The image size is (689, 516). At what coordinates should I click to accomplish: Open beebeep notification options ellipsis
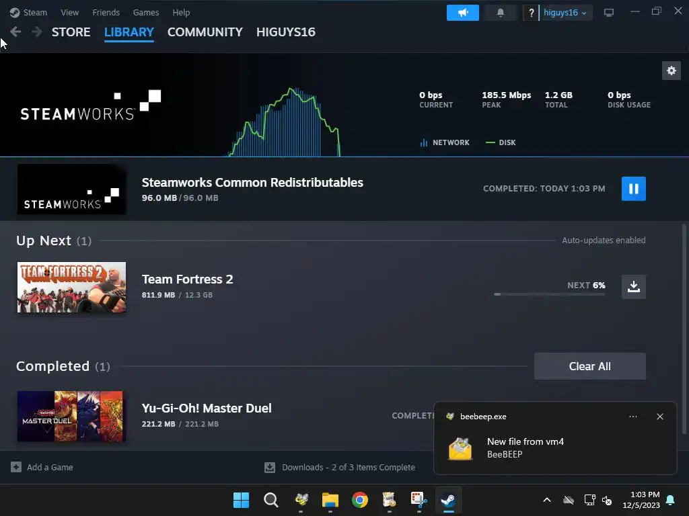(632, 417)
